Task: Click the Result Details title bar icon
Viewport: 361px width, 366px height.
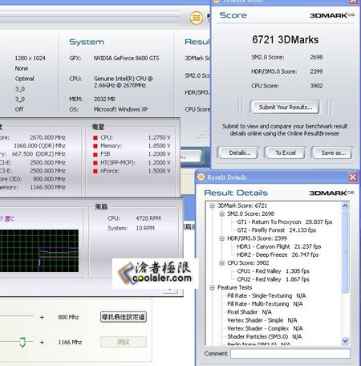Action: [x=201, y=177]
